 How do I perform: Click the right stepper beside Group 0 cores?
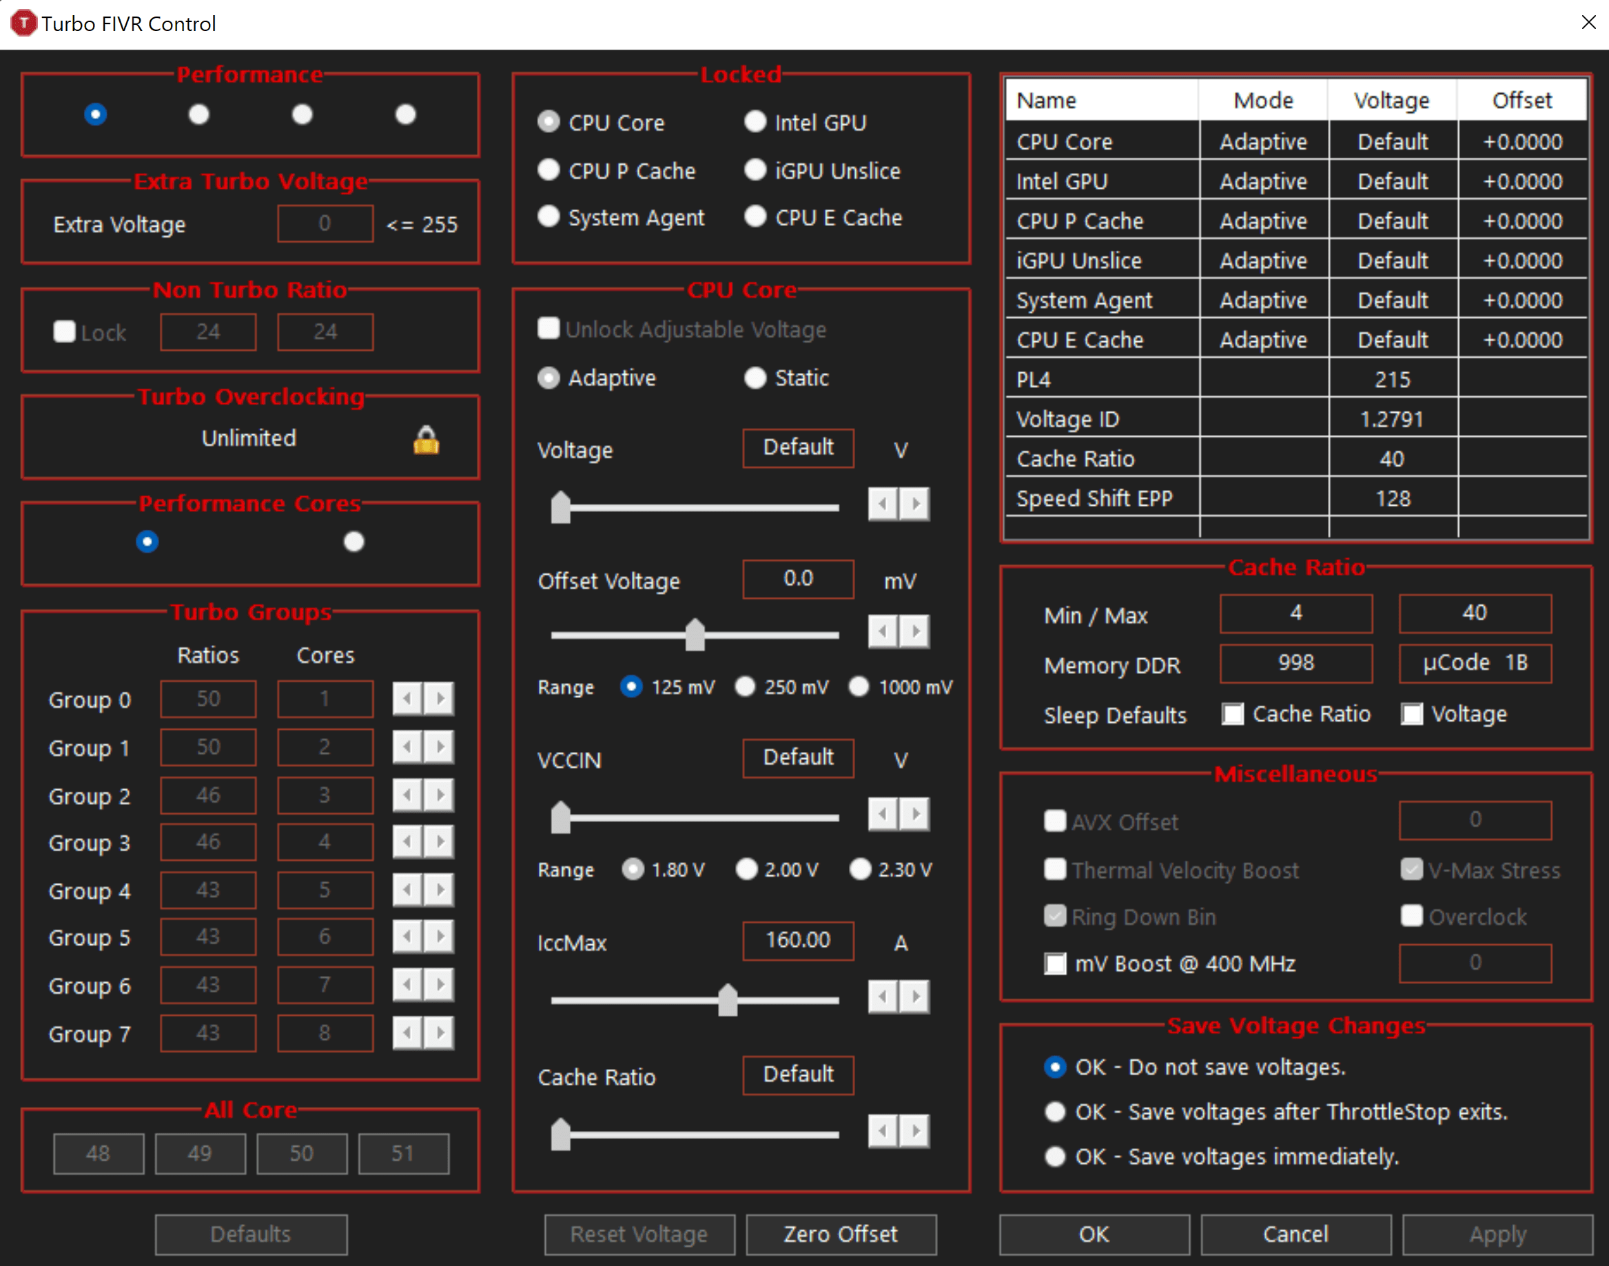click(439, 697)
